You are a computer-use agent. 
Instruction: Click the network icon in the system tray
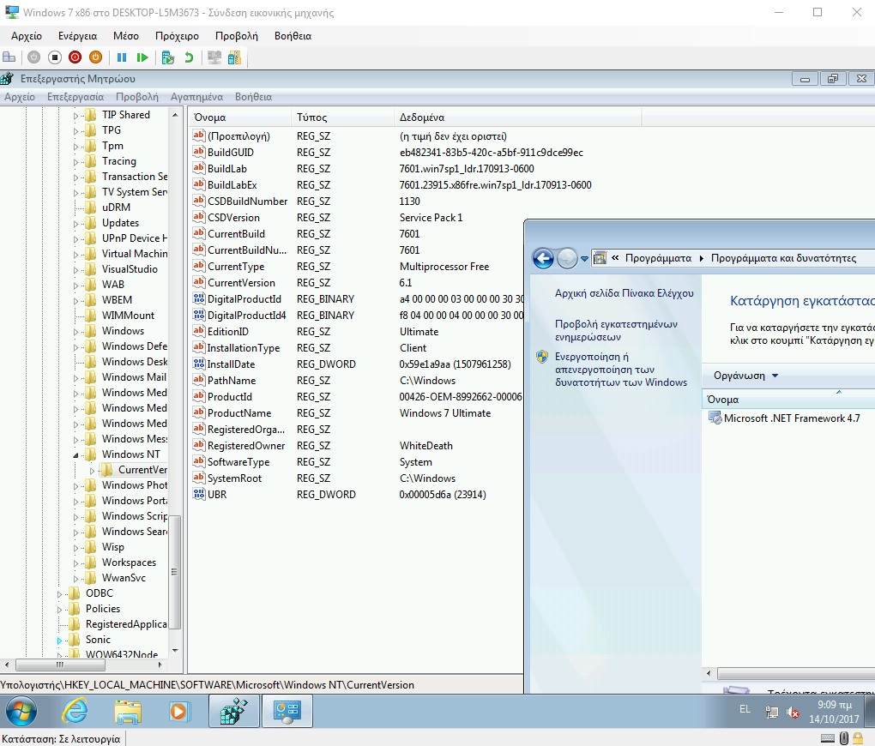[x=772, y=712]
